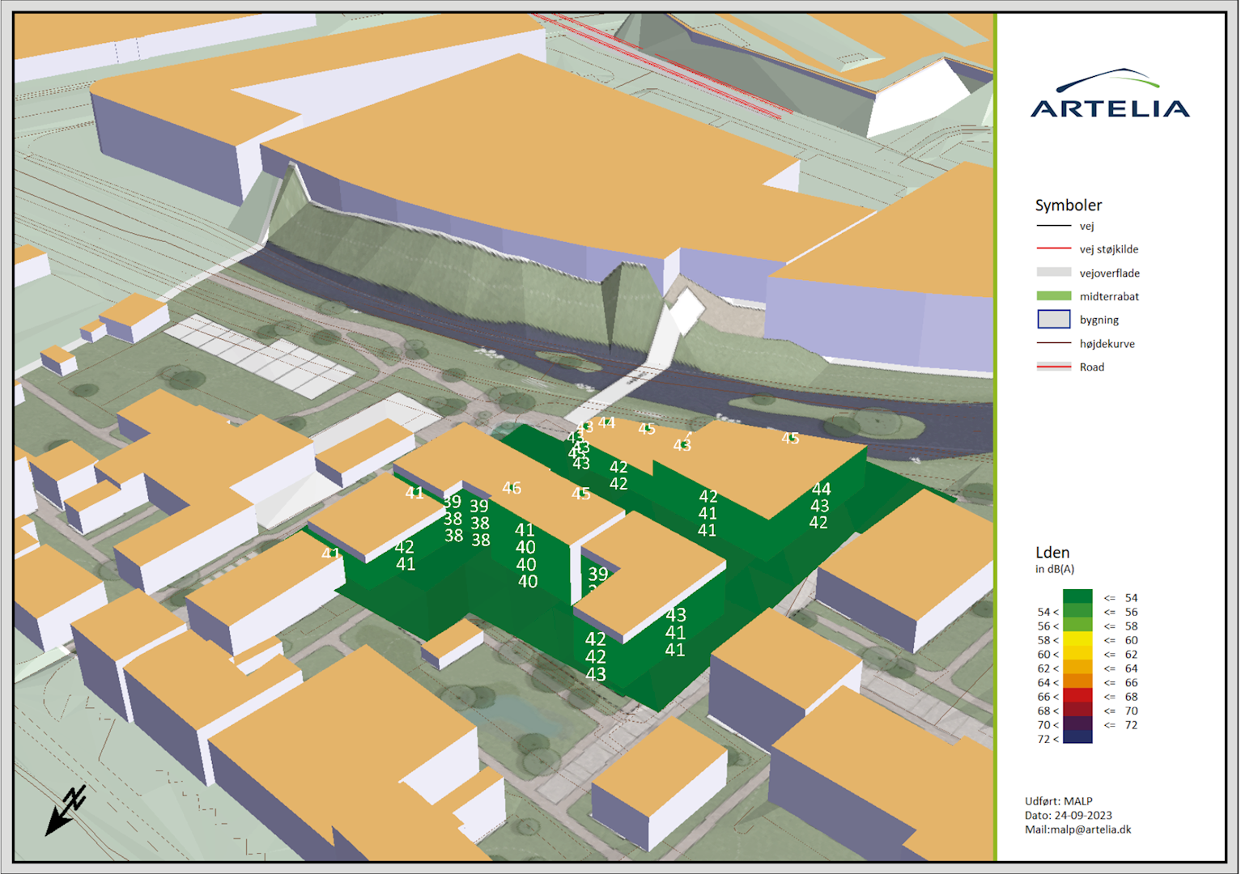1241x874 pixels.
Task: Select the 'Road' legend line symbol
Action: click(x=1053, y=367)
